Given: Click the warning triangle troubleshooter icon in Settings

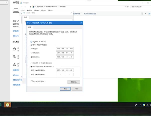Looking at the screenshot, I should pos(14,64).
